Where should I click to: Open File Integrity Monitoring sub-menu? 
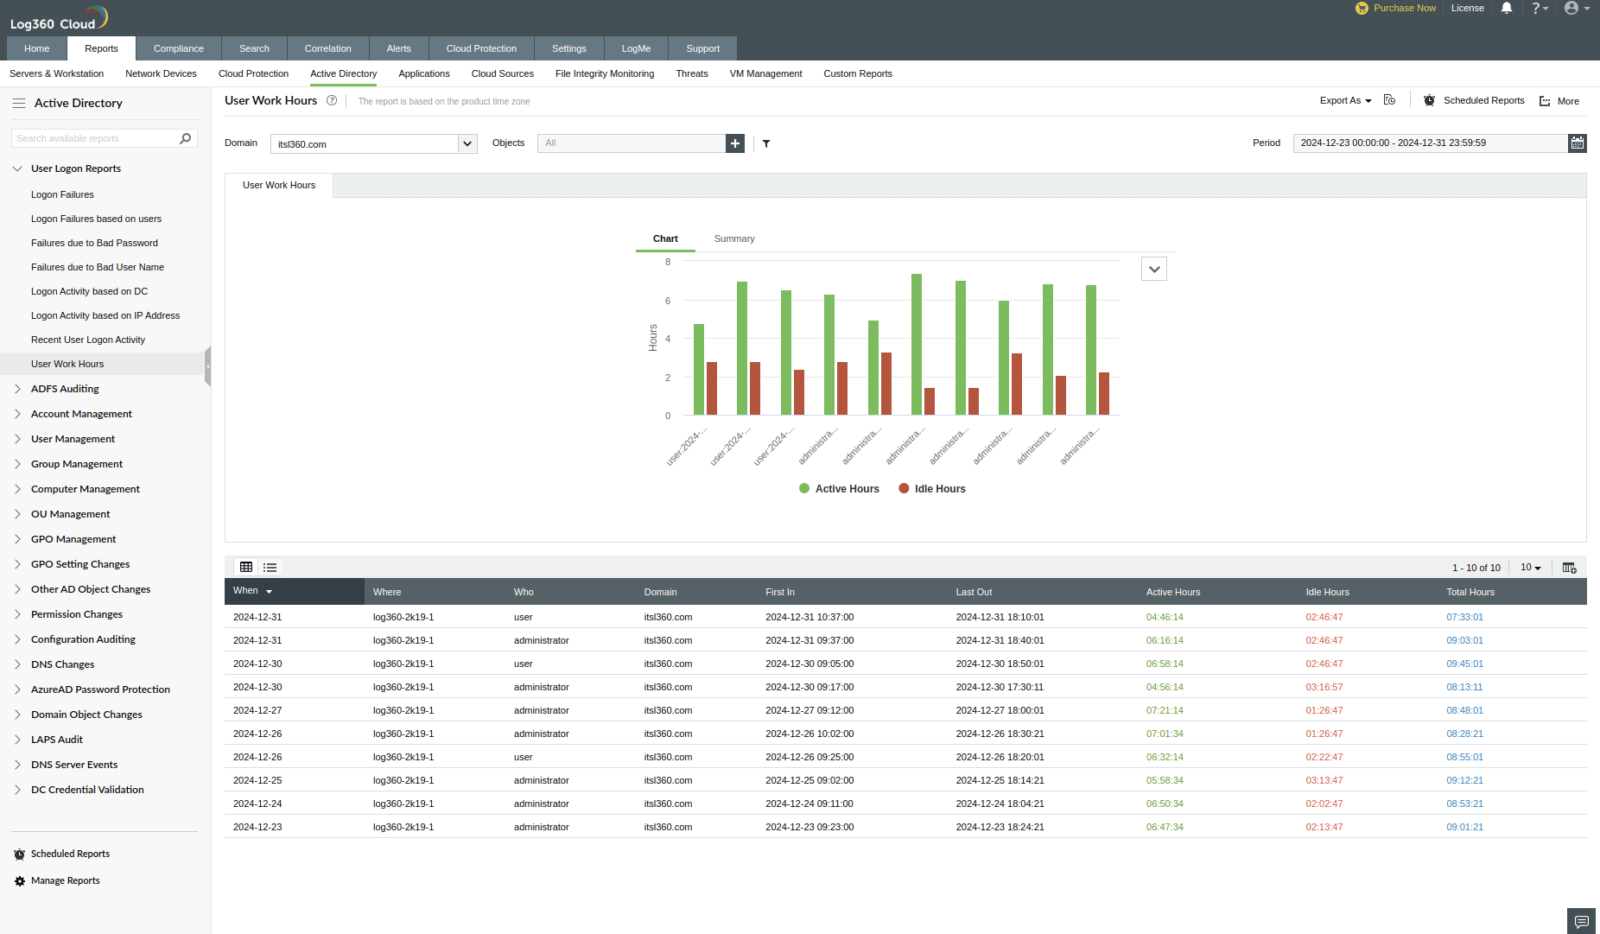[605, 74]
